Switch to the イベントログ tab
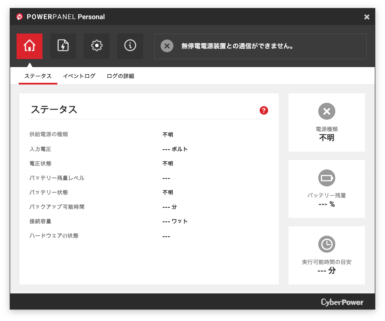 point(79,76)
